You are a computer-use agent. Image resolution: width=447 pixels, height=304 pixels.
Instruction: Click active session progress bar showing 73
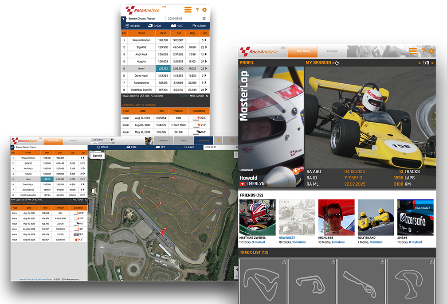coord(103,143)
